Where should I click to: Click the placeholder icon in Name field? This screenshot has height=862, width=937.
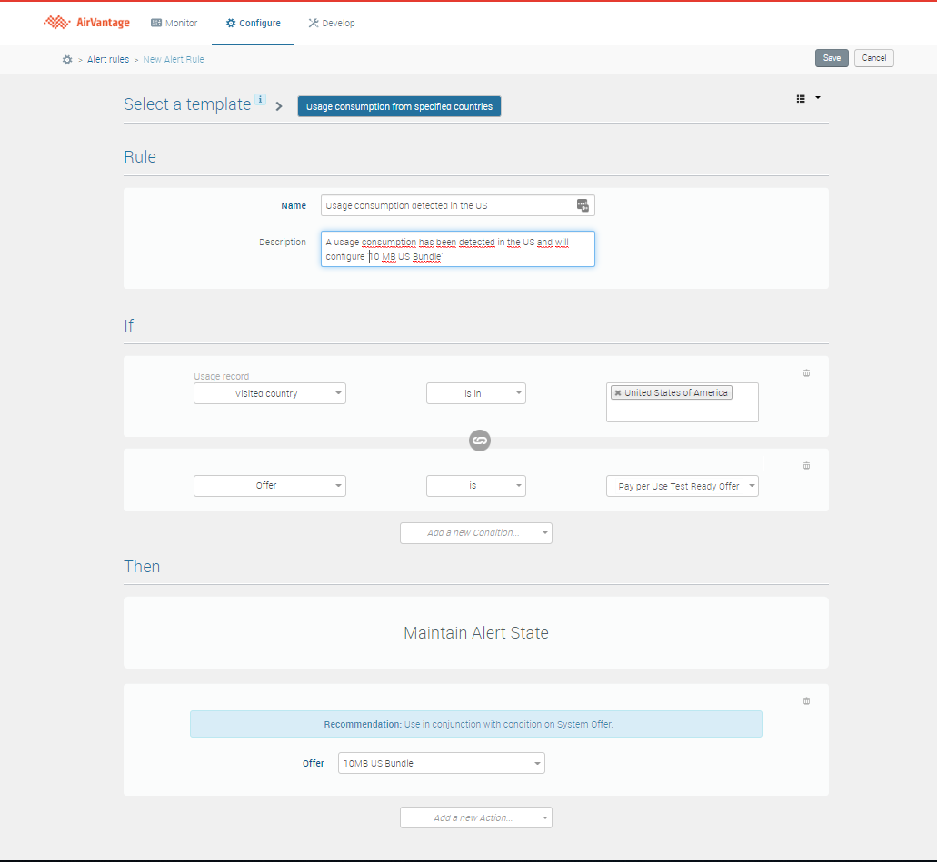583,205
